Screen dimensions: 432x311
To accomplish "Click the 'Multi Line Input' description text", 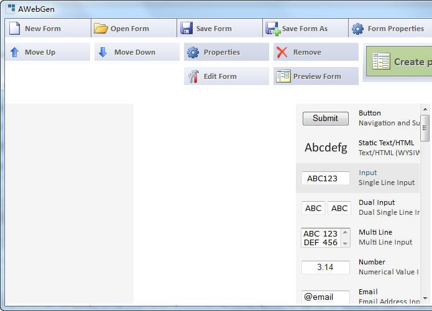I will point(385,242).
